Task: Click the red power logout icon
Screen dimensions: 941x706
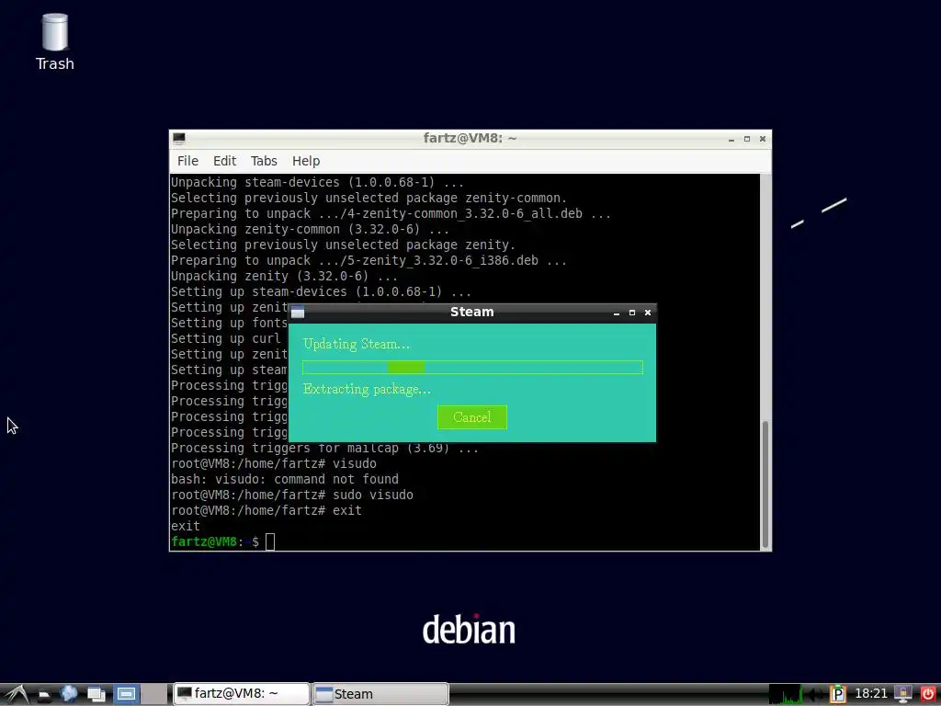Action: pyautogui.click(x=928, y=695)
